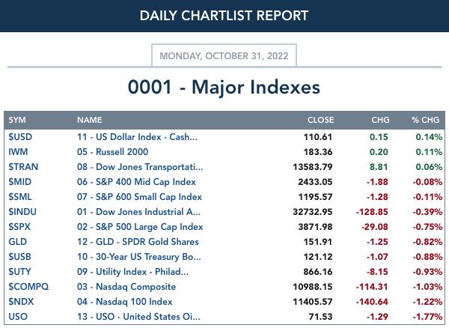Open the $SPX symbol link
Image resolution: width=449 pixels, height=328 pixels.
19,227
